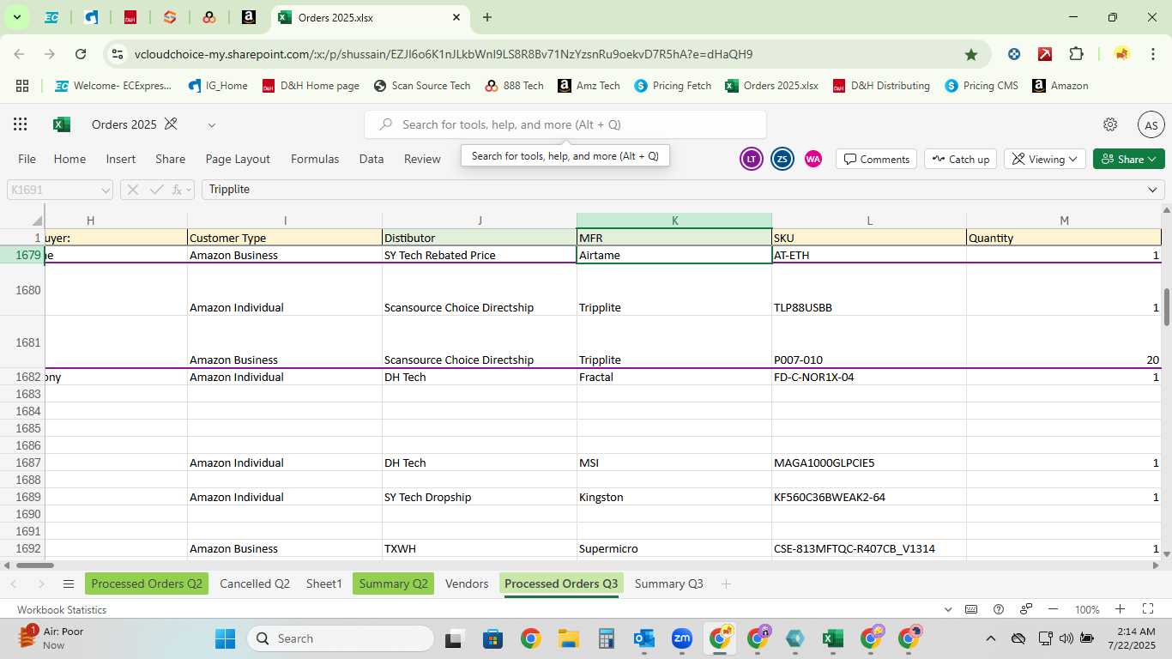Click the Catch up button
Viewport: 1172px width, 659px height.
point(959,159)
